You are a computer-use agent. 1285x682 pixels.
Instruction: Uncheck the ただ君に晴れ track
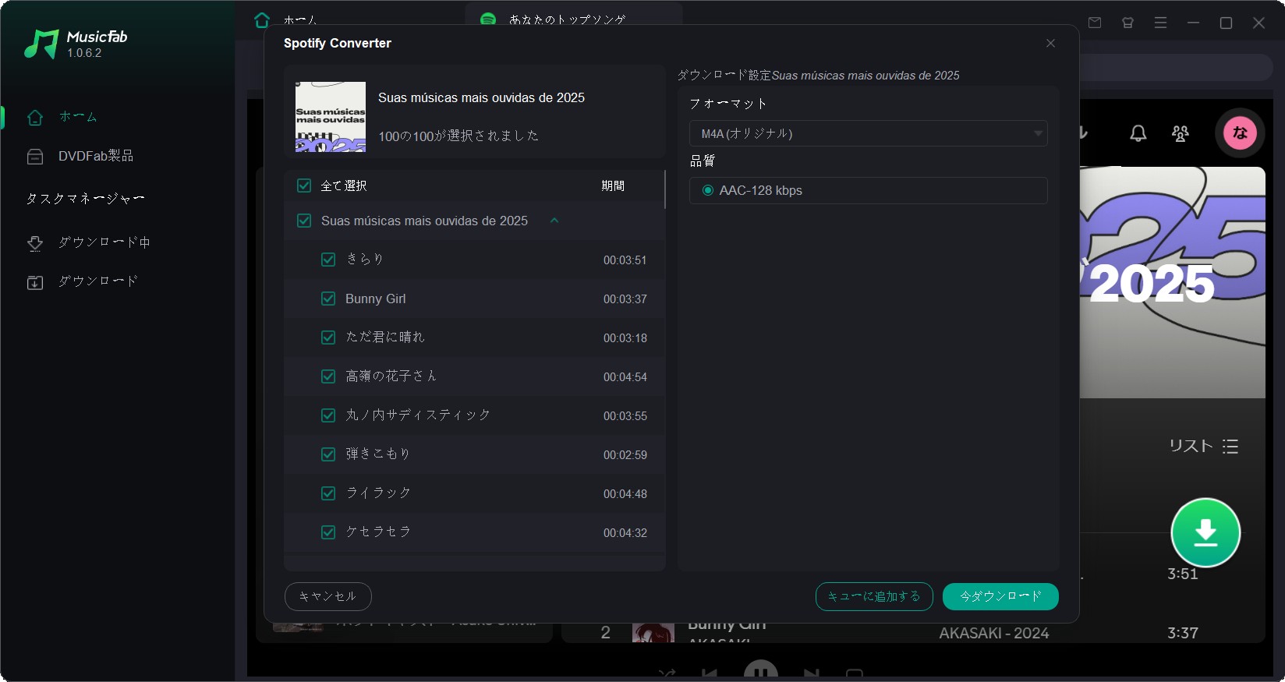(x=328, y=337)
